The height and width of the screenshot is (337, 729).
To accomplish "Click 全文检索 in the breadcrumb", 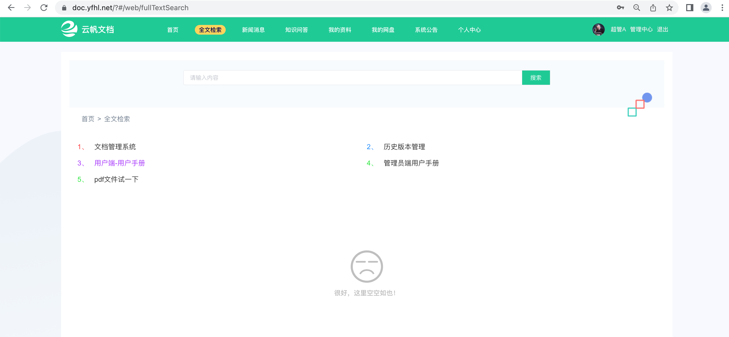I will tap(117, 119).
